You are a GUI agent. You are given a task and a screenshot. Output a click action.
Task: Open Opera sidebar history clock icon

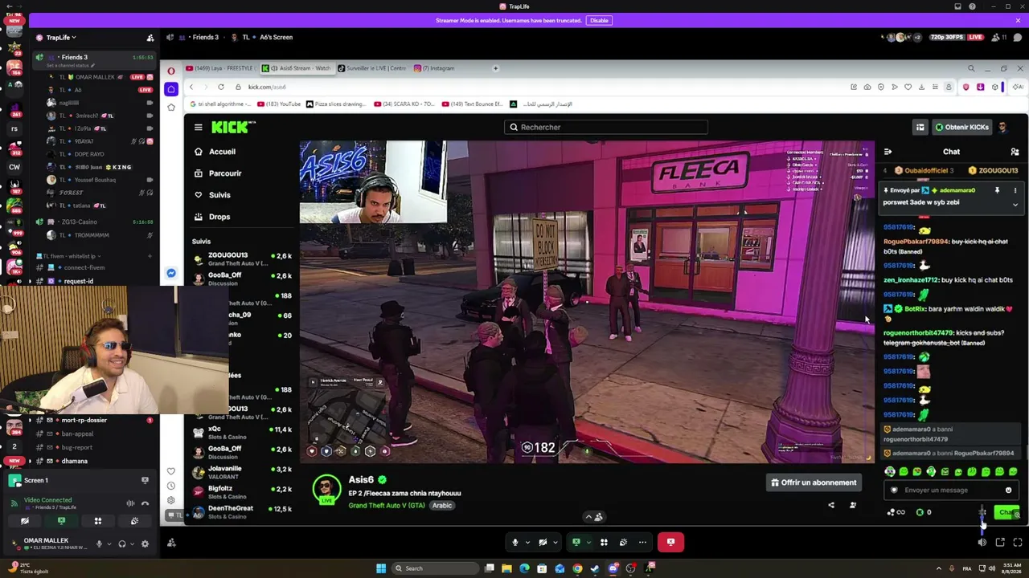pyautogui.click(x=170, y=486)
